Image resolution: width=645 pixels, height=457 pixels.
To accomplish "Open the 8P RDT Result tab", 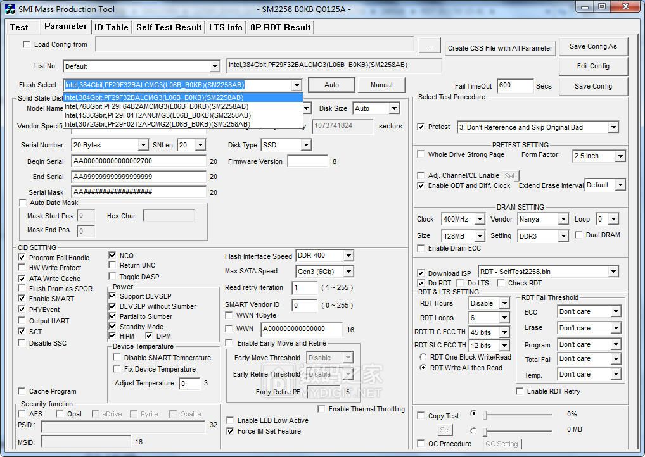I will 280,28.
